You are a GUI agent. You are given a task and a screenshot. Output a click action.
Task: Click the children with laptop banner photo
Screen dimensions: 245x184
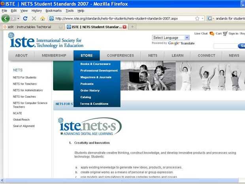pos(148,76)
